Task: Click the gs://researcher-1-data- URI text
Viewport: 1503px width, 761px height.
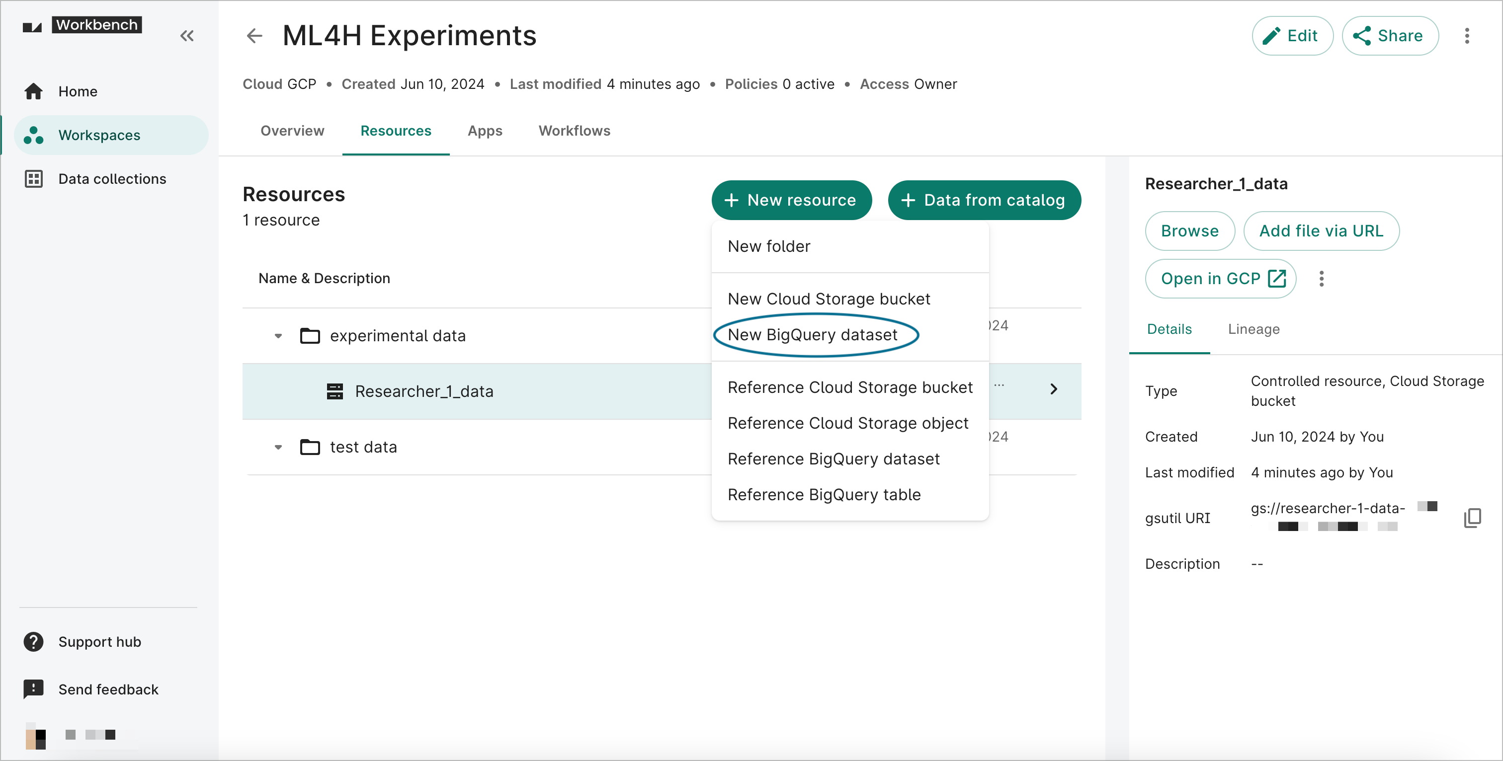Action: click(x=1328, y=508)
